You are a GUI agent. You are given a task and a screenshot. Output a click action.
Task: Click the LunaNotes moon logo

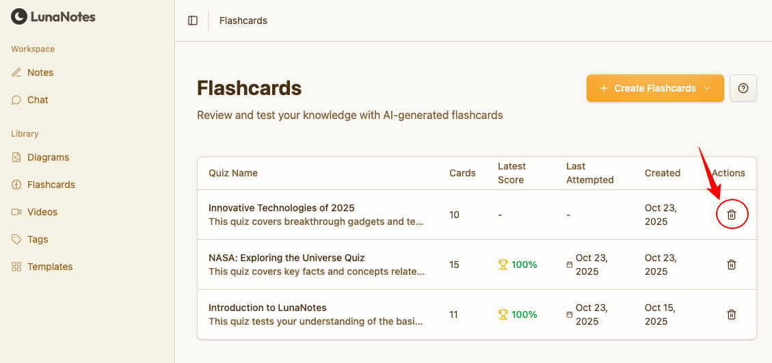[x=19, y=16]
